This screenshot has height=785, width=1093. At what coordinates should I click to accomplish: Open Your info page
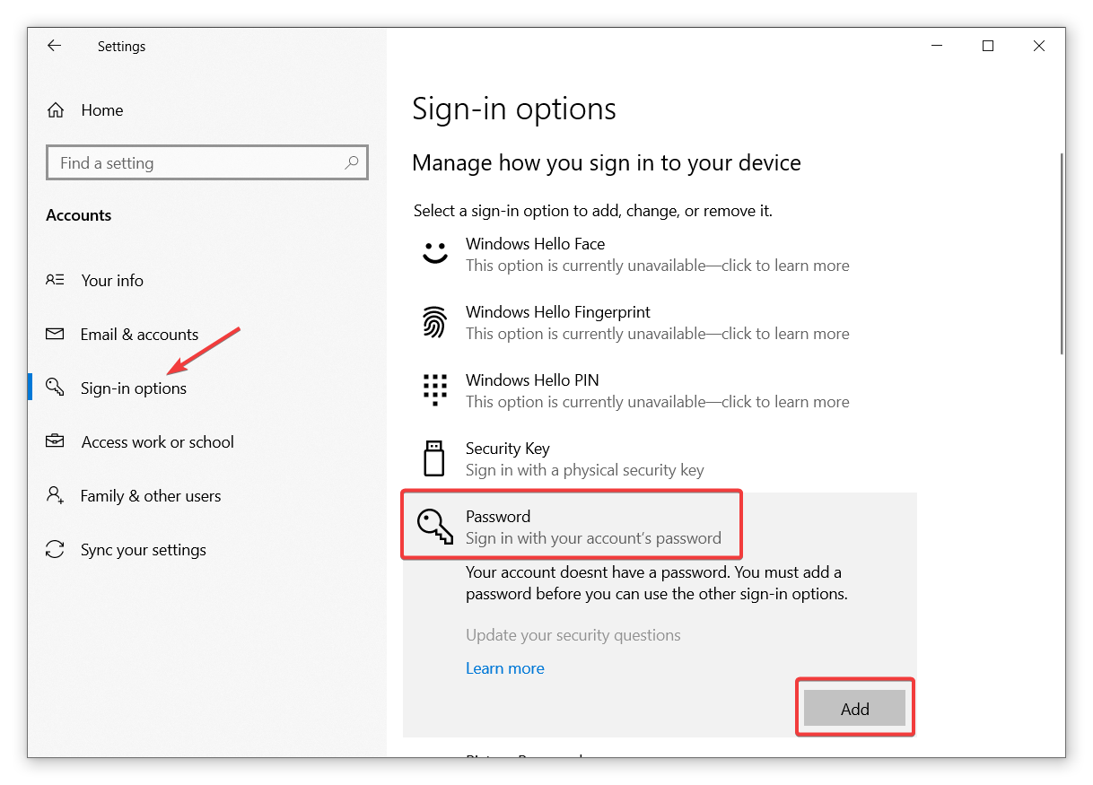(112, 280)
